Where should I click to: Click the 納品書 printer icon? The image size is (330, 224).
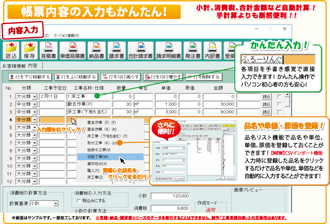[x=95, y=51]
